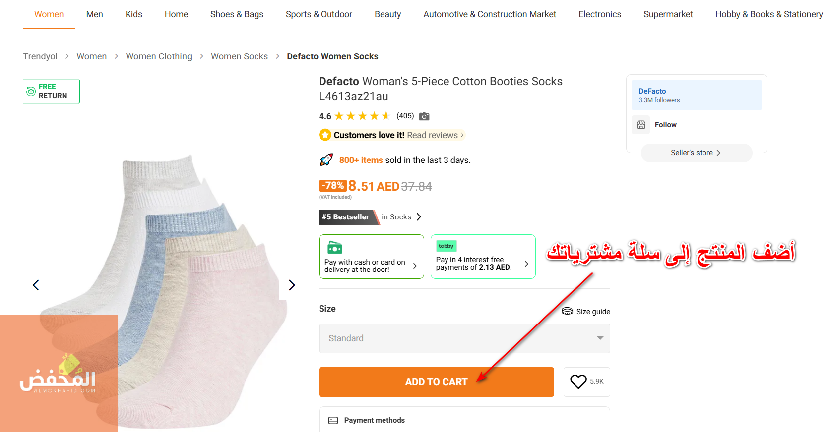Show next product image arrow

(x=292, y=285)
